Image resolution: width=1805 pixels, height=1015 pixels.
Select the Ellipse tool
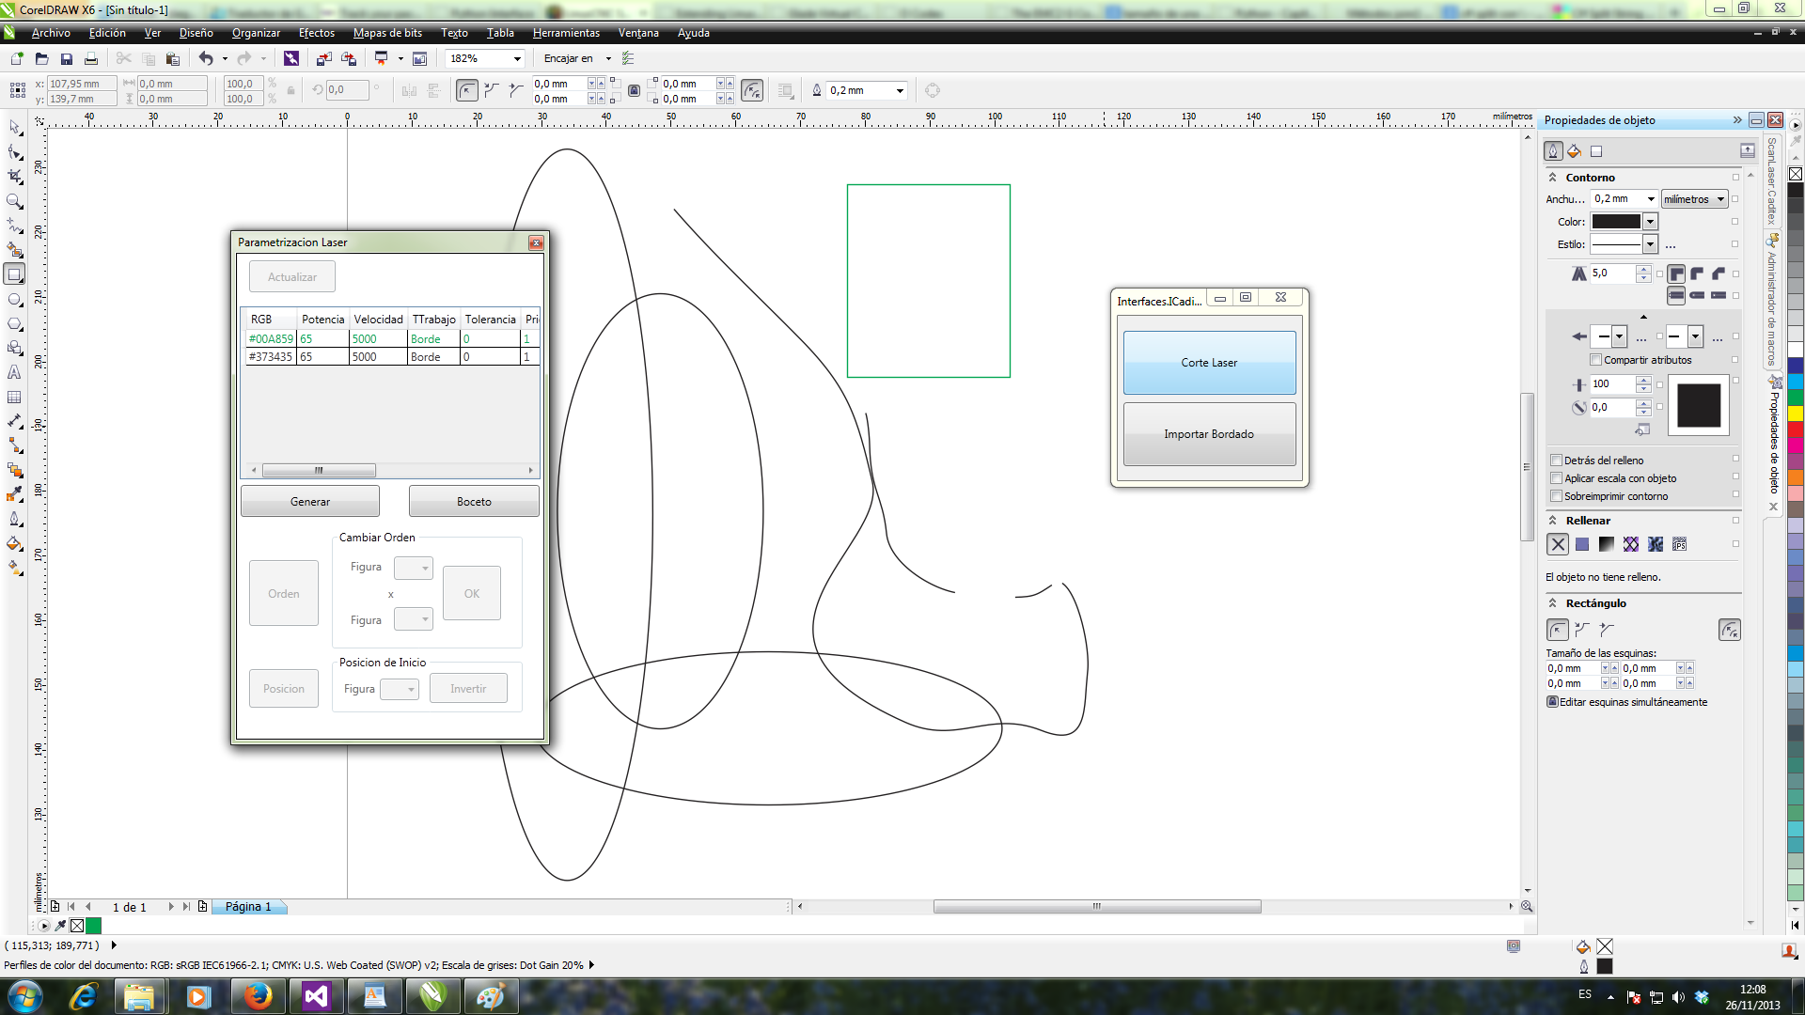(x=15, y=299)
